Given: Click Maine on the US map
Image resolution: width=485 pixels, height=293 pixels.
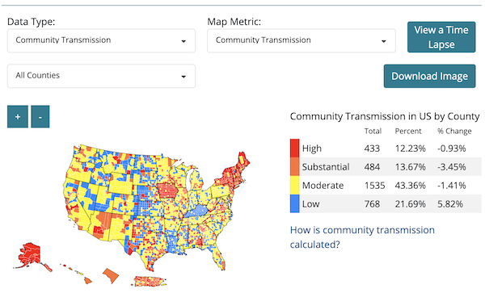Looking at the screenshot, I should [242, 160].
